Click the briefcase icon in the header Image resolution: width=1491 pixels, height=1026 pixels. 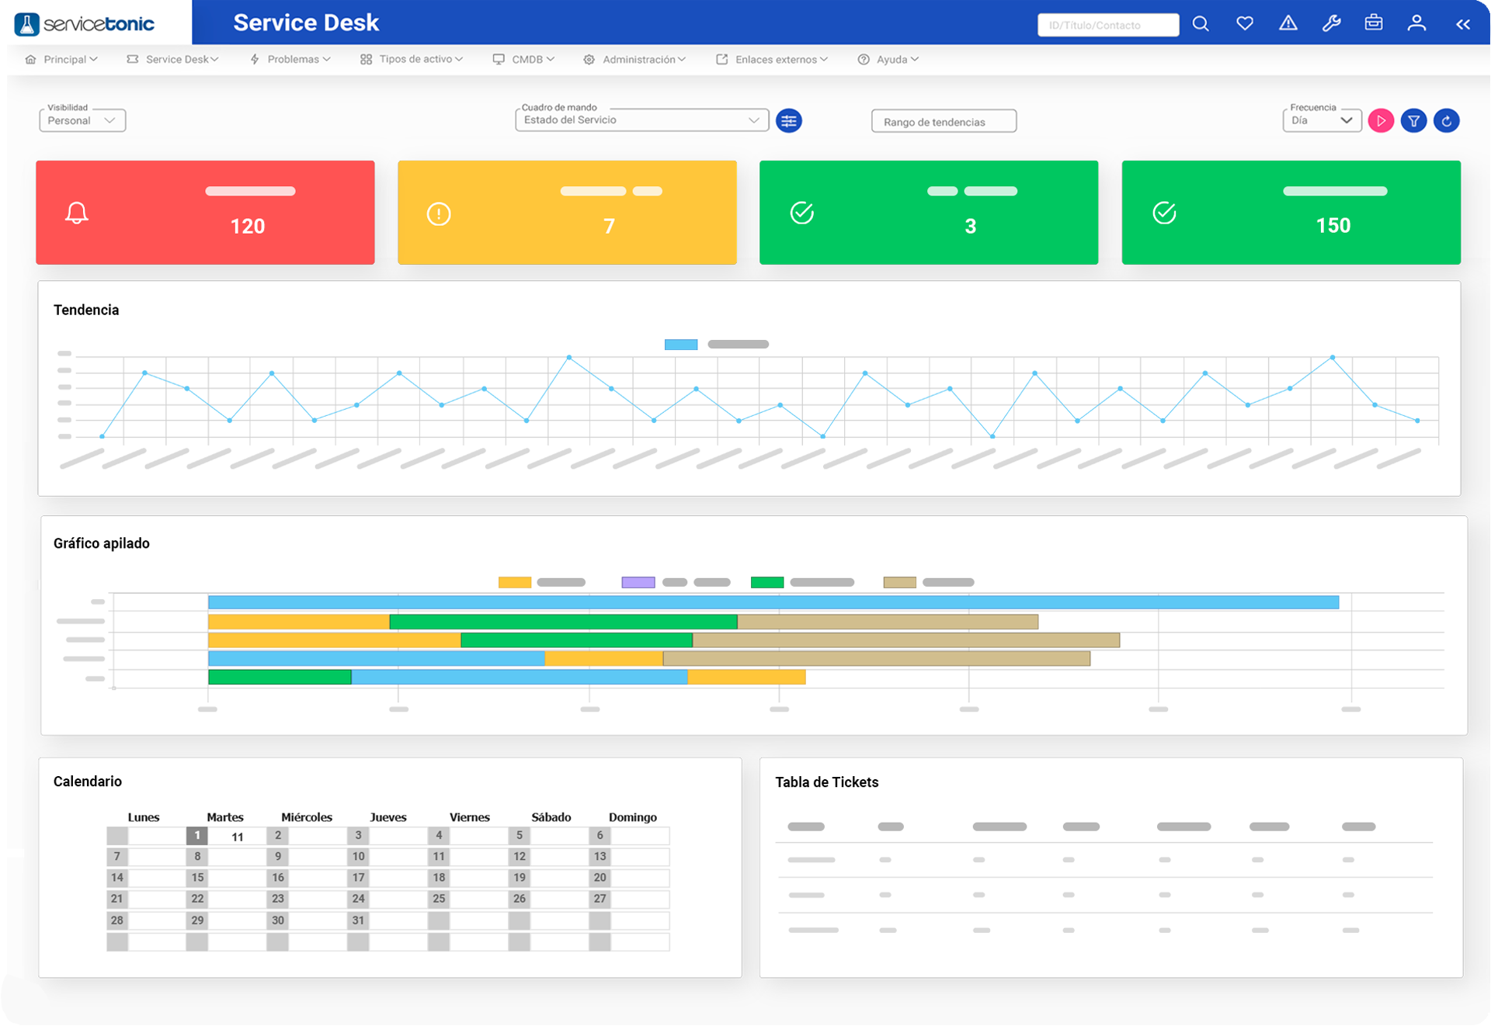1374,24
